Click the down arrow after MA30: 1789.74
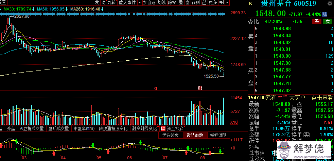The image size is (334, 161). [x=33, y=9]
